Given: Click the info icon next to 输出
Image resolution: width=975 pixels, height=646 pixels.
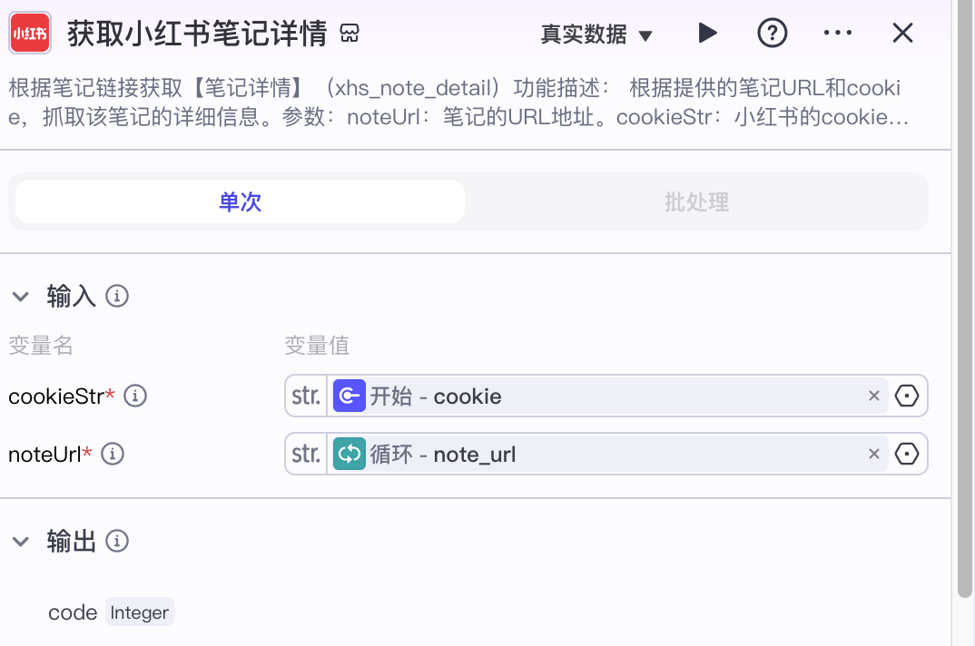Looking at the screenshot, I should [117, 542].
